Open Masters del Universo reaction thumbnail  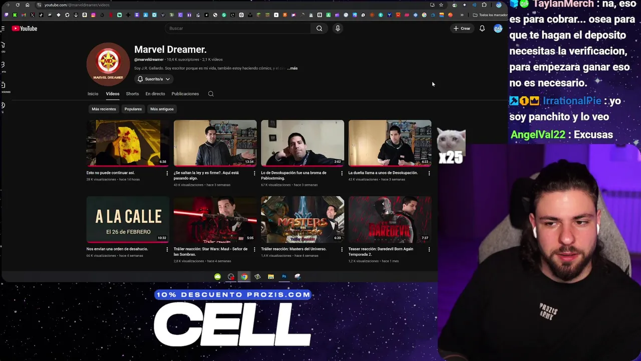(x=302, y=219)
